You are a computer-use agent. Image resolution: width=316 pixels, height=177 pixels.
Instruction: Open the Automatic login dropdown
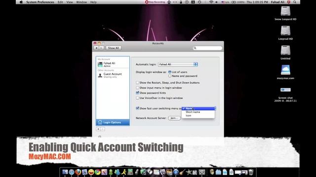[178, 64]
